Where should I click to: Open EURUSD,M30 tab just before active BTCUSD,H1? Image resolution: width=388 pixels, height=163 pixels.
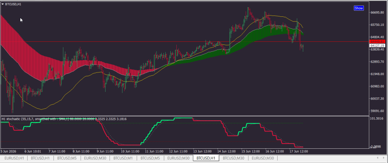coord(178,158)
